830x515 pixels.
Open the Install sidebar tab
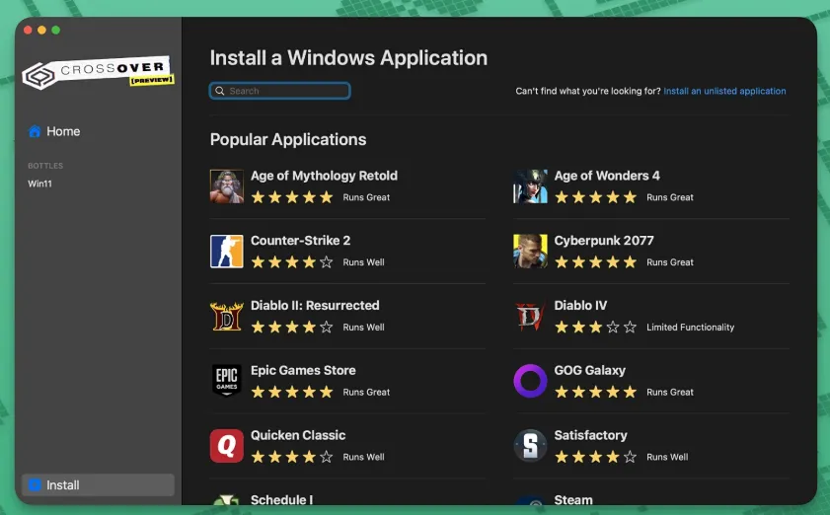pos(98,484)
